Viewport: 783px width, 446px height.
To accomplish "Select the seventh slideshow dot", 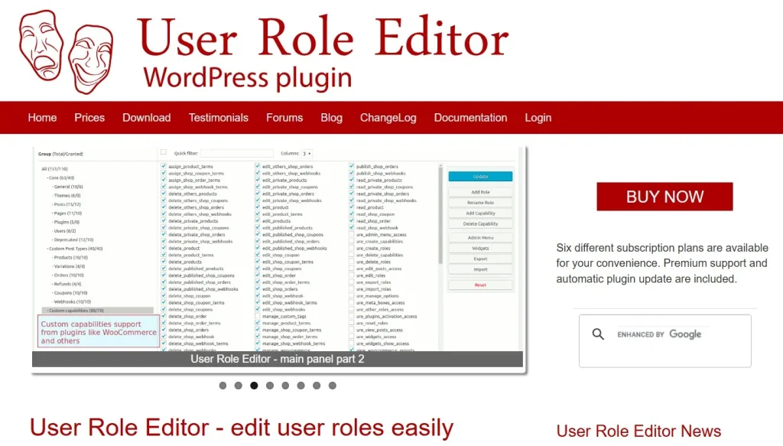I will (317, 386).
